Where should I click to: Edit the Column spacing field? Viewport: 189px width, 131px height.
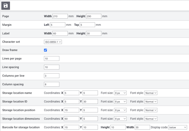coord(52,84)
